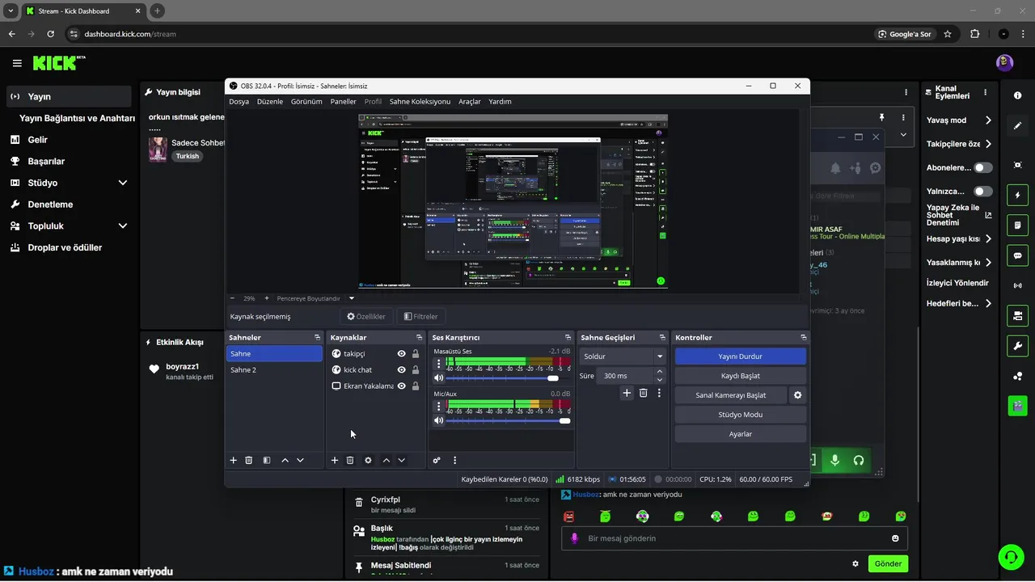Open chat settings gear beside Gönder
The width and height of the screenshot is (1035, 582).
pos(855,563)
